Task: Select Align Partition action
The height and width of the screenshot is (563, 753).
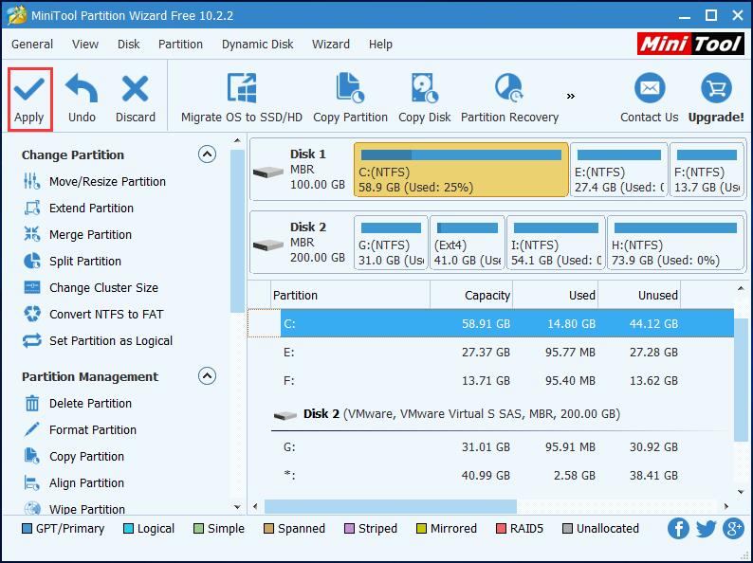Action: click(x=73, y=482)
